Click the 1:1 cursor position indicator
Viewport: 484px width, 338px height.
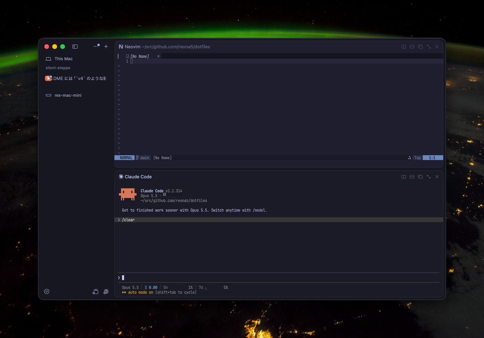pos(432,158)
